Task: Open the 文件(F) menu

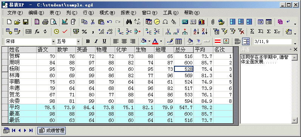Action: pyautogui.click(x=15, y=13)
